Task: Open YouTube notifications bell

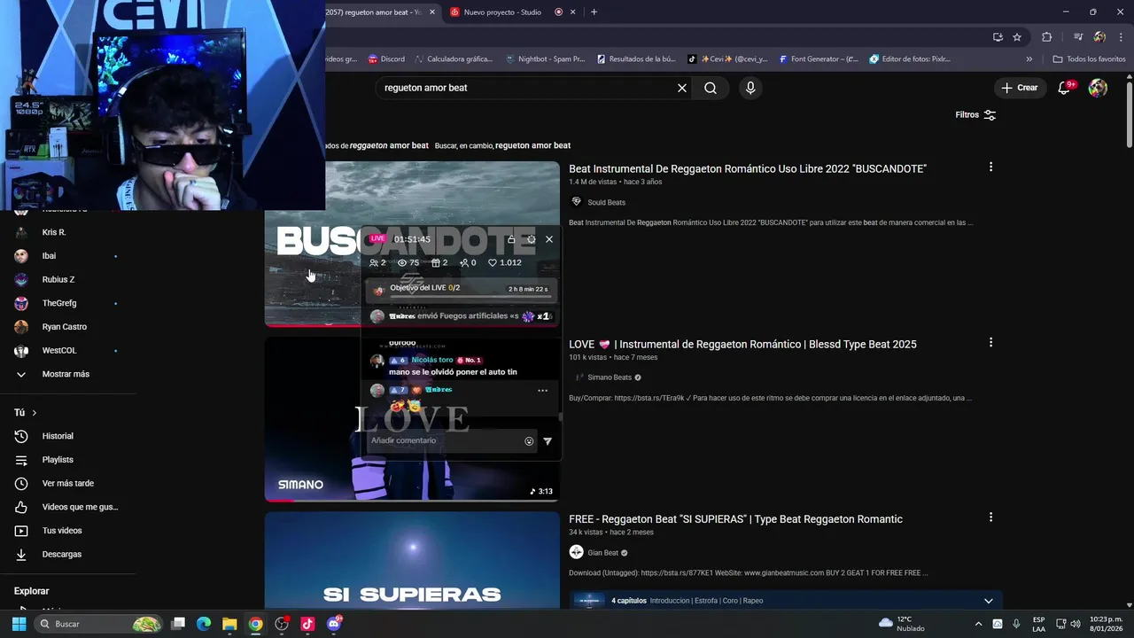Action: click(x=1066, y=88)
